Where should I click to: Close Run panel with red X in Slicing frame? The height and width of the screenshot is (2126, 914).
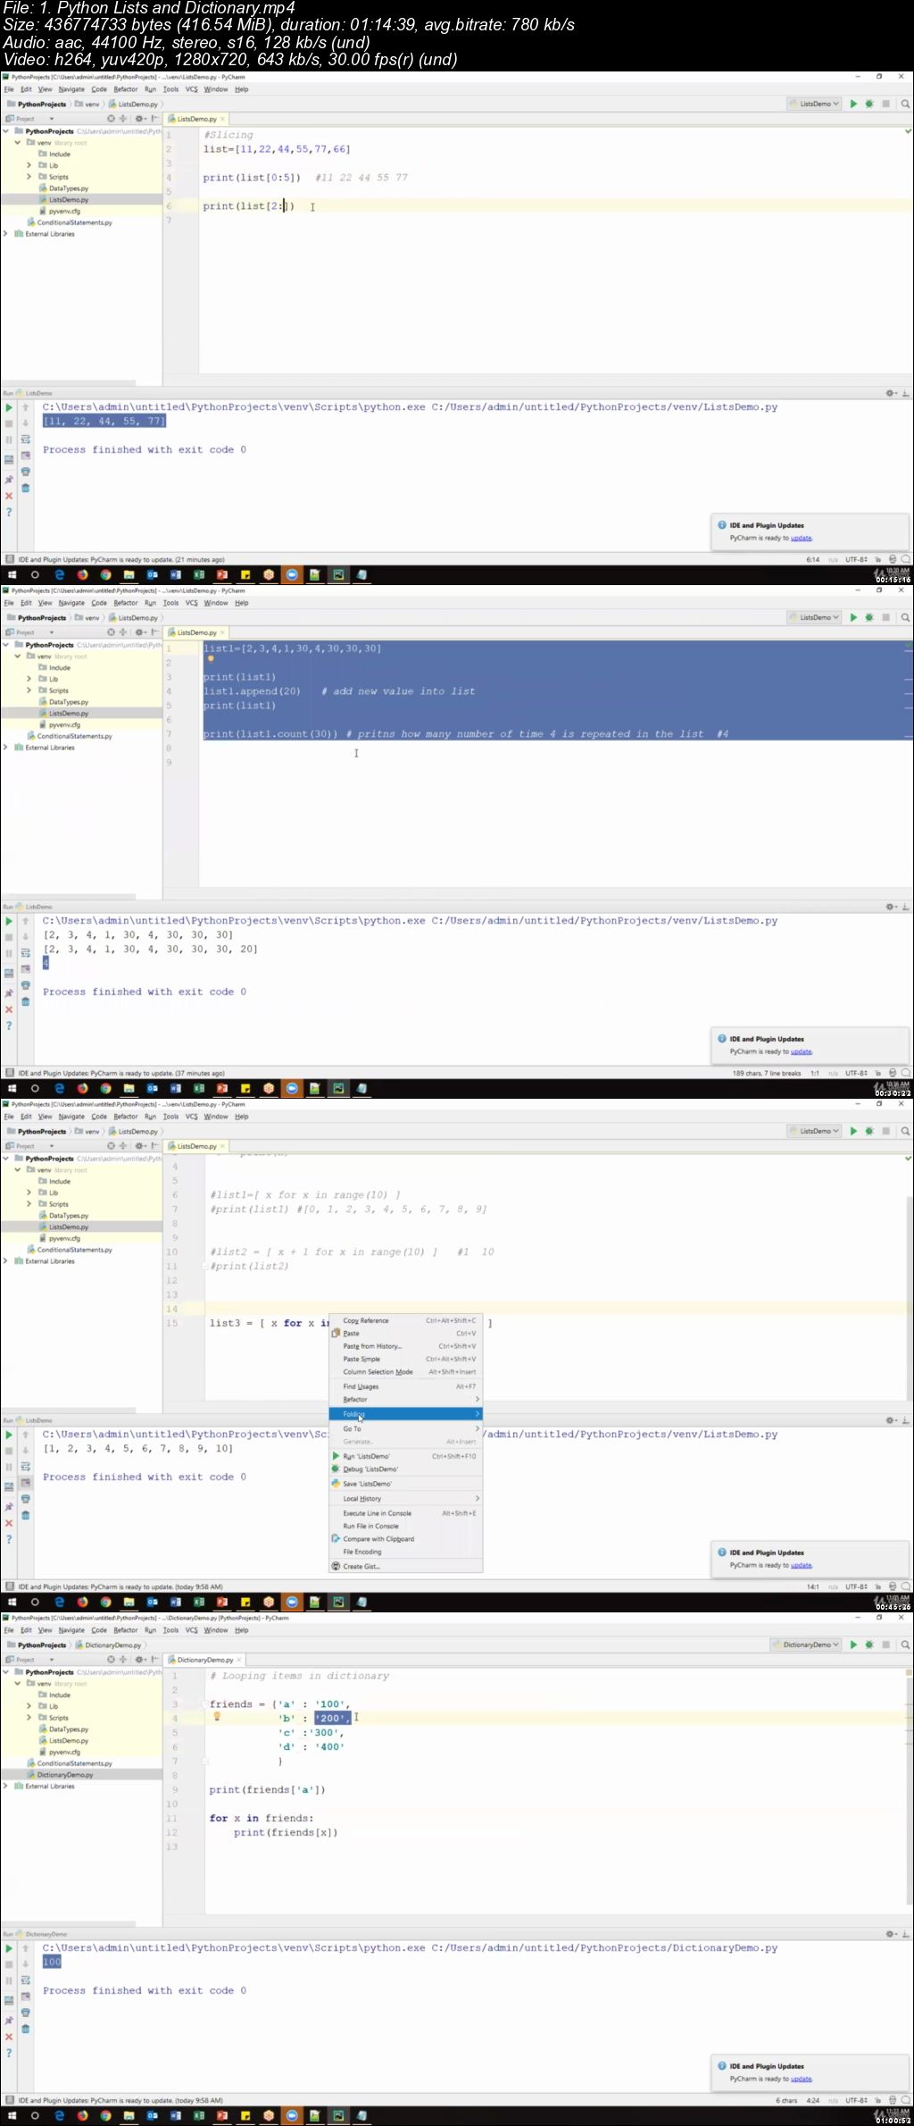[x=9, y=496]
